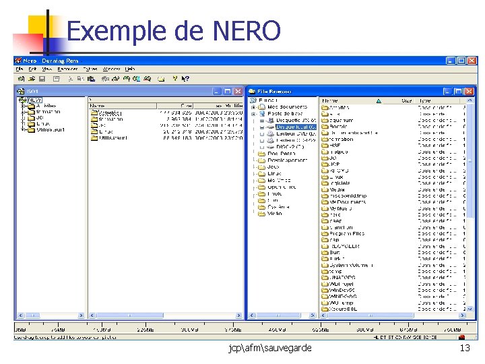Click the Mes documents folder icon in tree
Image resolution: width=485 pixels, height=364 pixels.
262,107
